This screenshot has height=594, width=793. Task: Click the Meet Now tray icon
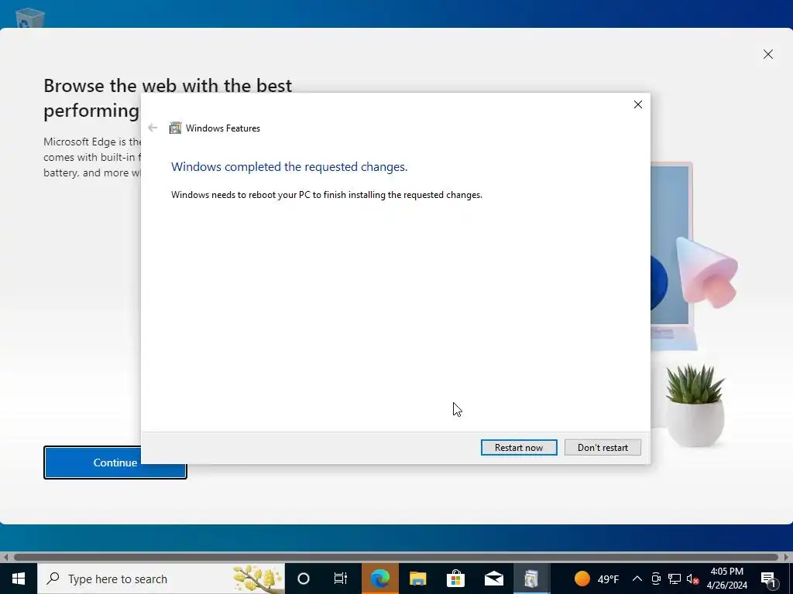click(656, 579)
